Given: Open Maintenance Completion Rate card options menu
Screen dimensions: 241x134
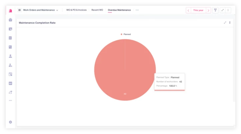Looking at the screenshot, I should (x=230, y=23).
